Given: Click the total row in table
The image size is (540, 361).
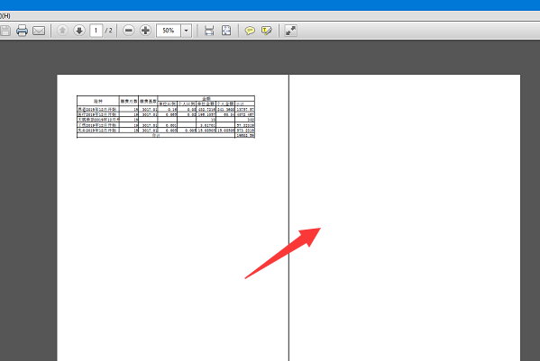Looking at the screenshot, I should point(166,136).
